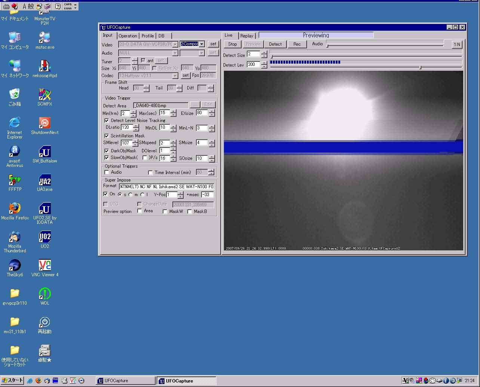The image size is (480, 387).
Task: Launch TheSky6 desktop shortcut
Action: [15, 265]
